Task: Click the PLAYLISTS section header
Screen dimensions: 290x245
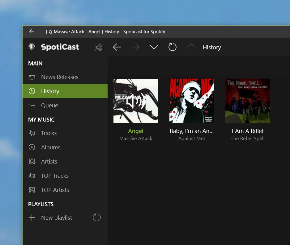Action: (41, 204)
